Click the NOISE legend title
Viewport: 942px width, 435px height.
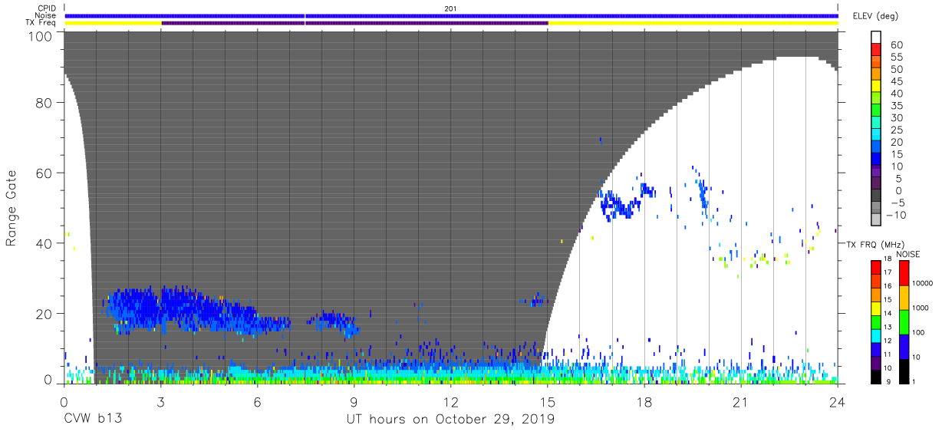pyautogui.click(x=907, y=254)
